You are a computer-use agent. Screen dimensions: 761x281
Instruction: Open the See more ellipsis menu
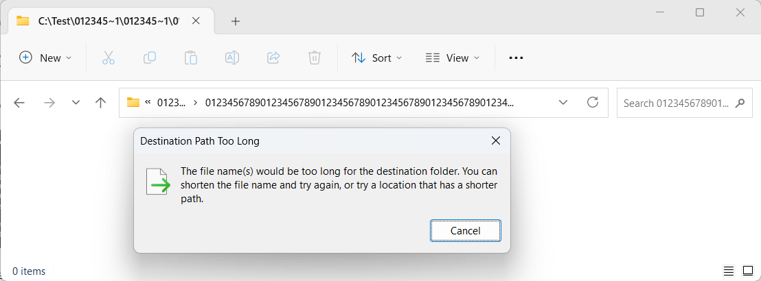pyautogui.click(x=516, y=58)
